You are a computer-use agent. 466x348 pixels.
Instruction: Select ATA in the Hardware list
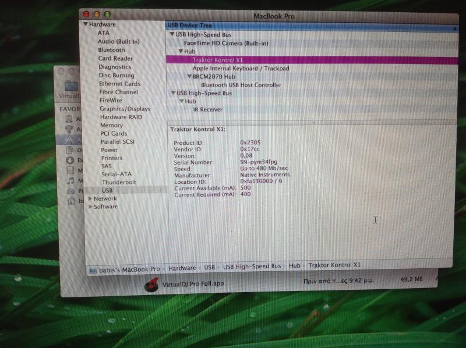coord(104,33)
